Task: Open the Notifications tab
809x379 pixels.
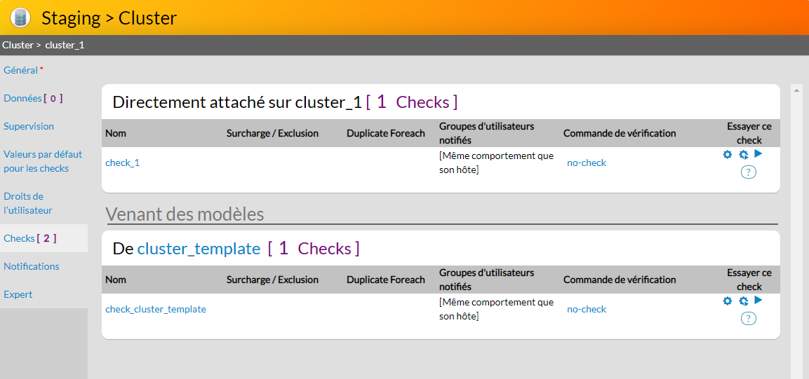Action: pos(32,266)
